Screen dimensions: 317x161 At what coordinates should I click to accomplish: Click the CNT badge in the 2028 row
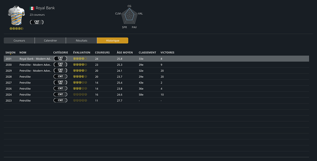(x=60, y=77)
